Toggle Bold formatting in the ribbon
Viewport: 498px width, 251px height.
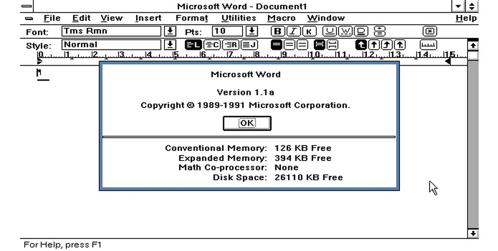277,31
